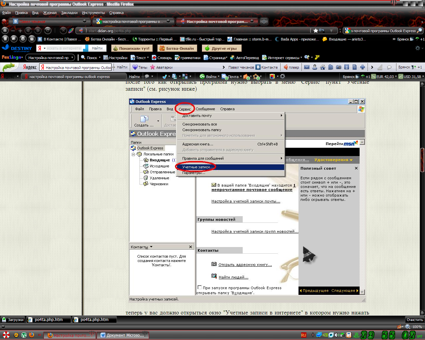Click Понаехали тут! button
The width and height of the screenshot is (425, 340).
click(131, 48)
